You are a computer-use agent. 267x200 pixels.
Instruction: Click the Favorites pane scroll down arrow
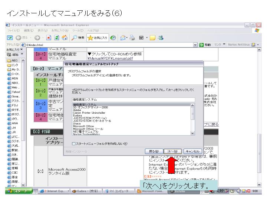[x=23, y=185]
